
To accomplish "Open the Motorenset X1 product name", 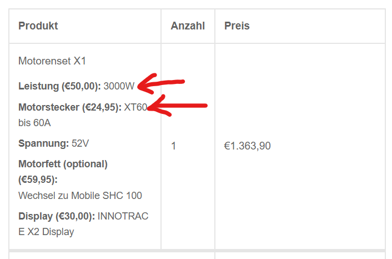I will (52, 61).
